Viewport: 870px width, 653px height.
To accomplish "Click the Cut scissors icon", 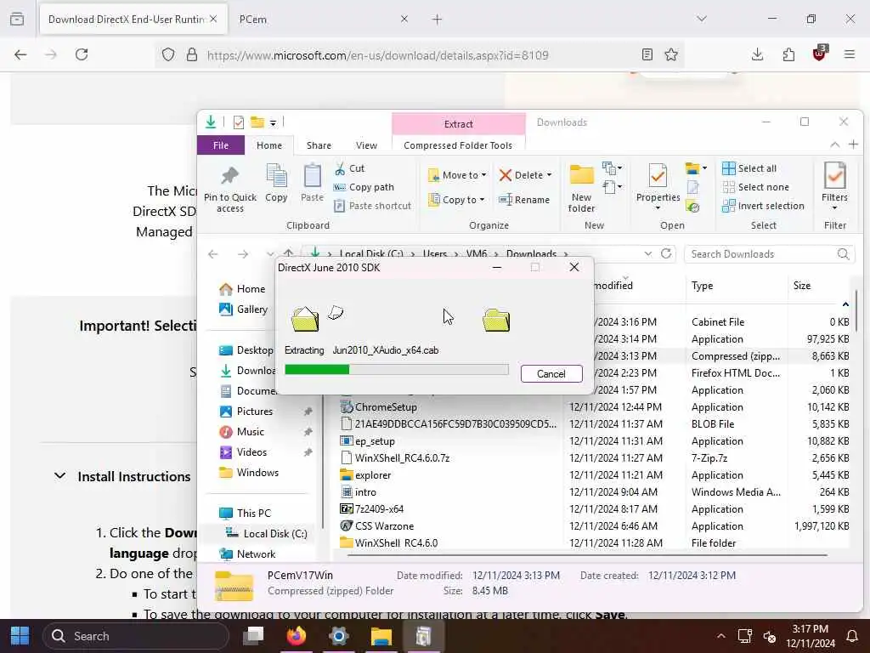I will (x=340, y=168).
